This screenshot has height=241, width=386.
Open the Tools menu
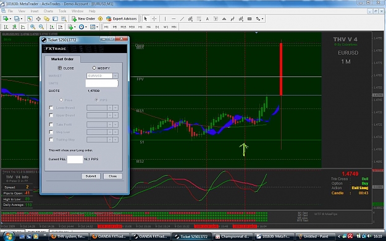tap(62, 11)
